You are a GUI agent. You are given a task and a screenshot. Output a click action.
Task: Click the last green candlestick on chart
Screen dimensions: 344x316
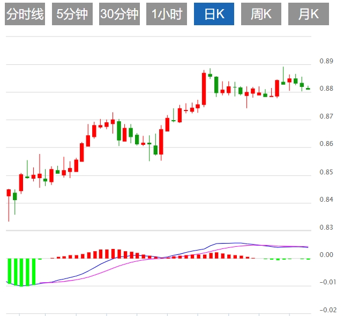tap(308, 88)
